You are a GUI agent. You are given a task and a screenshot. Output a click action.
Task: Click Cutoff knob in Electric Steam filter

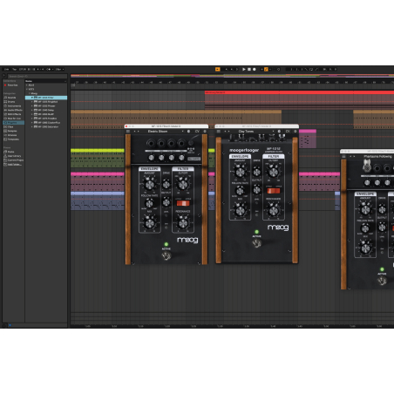pyautogui.click(x=183, y=184)
